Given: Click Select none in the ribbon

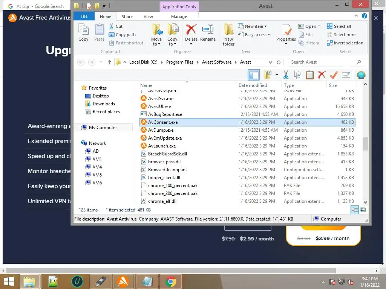Looking at the screenshot, I should (x=342, y=35).
